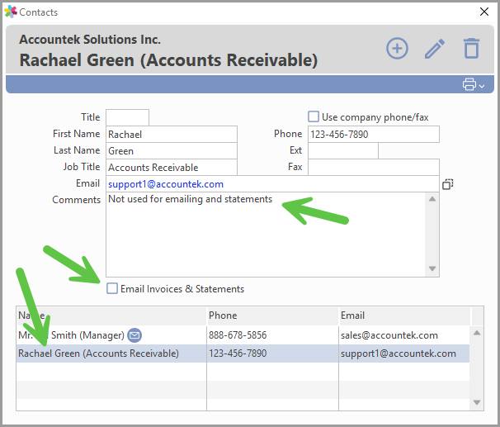The width and height of the screenshot is (500, 427).
Task: Close the Contacts window
Action: (484, 12)
